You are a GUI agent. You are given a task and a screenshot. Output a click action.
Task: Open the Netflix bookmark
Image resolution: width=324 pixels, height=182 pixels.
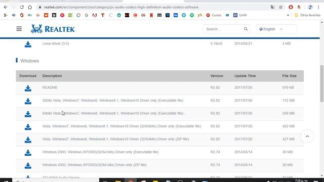point(151,15)
